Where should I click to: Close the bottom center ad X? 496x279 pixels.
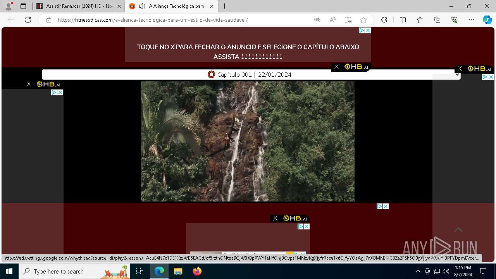pos(307,226)
